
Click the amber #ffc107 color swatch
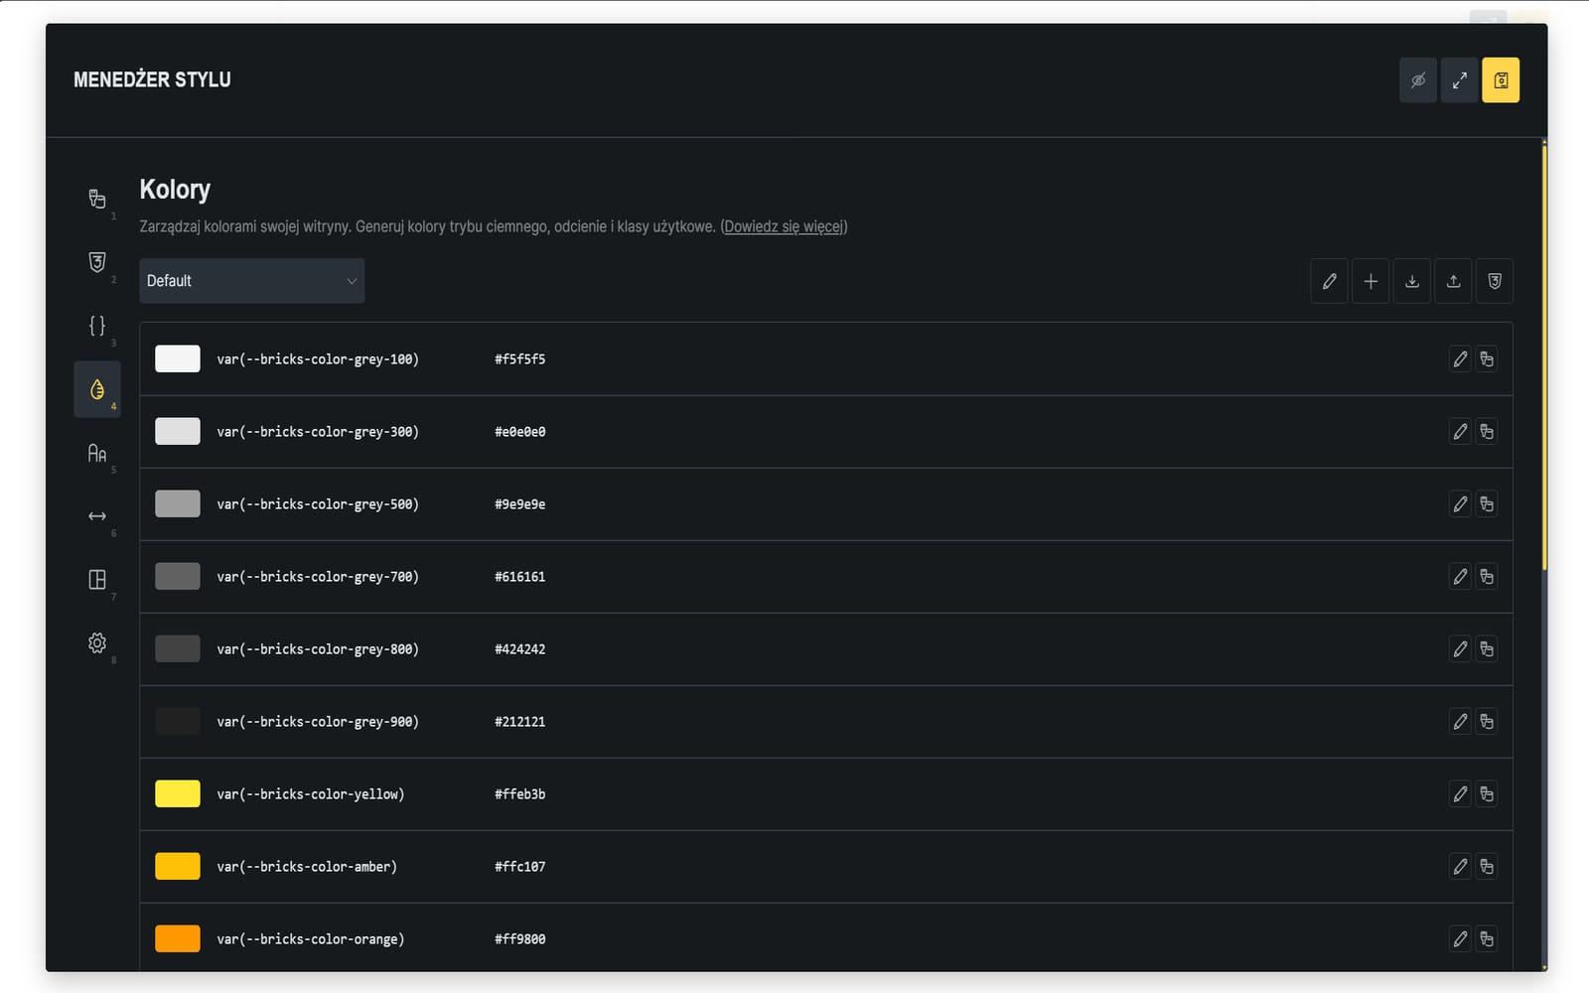[x=178, y=866]
